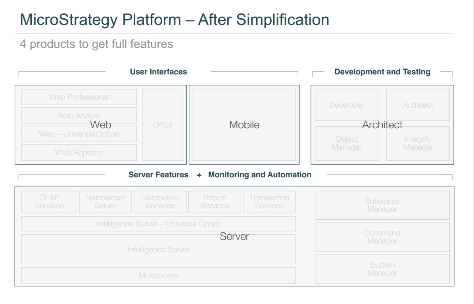Click the faded "Office" box label
This screenshot has height=304, width=474.
pos(163,125)
